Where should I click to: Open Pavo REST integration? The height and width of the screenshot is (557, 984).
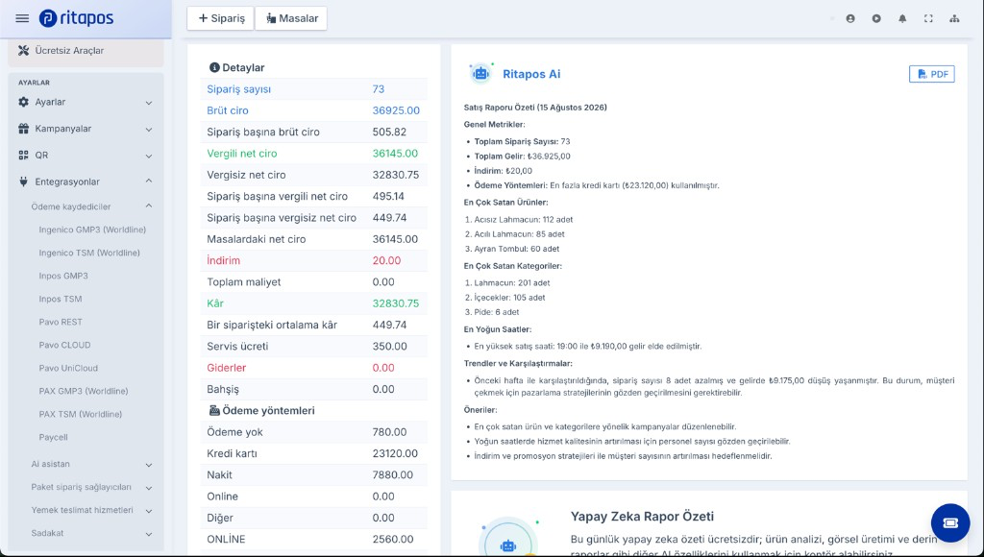(61, 322)
